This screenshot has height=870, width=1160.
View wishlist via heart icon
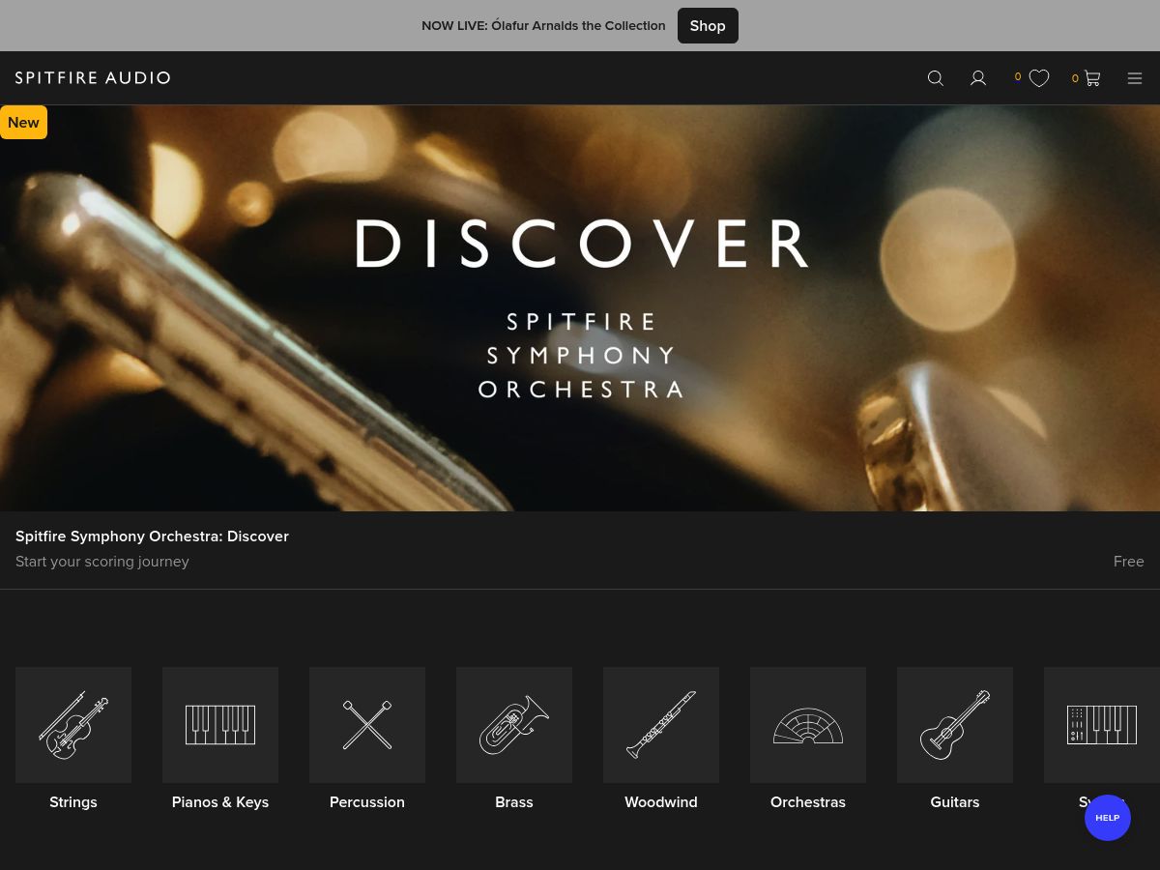(x=1039, y=78)
